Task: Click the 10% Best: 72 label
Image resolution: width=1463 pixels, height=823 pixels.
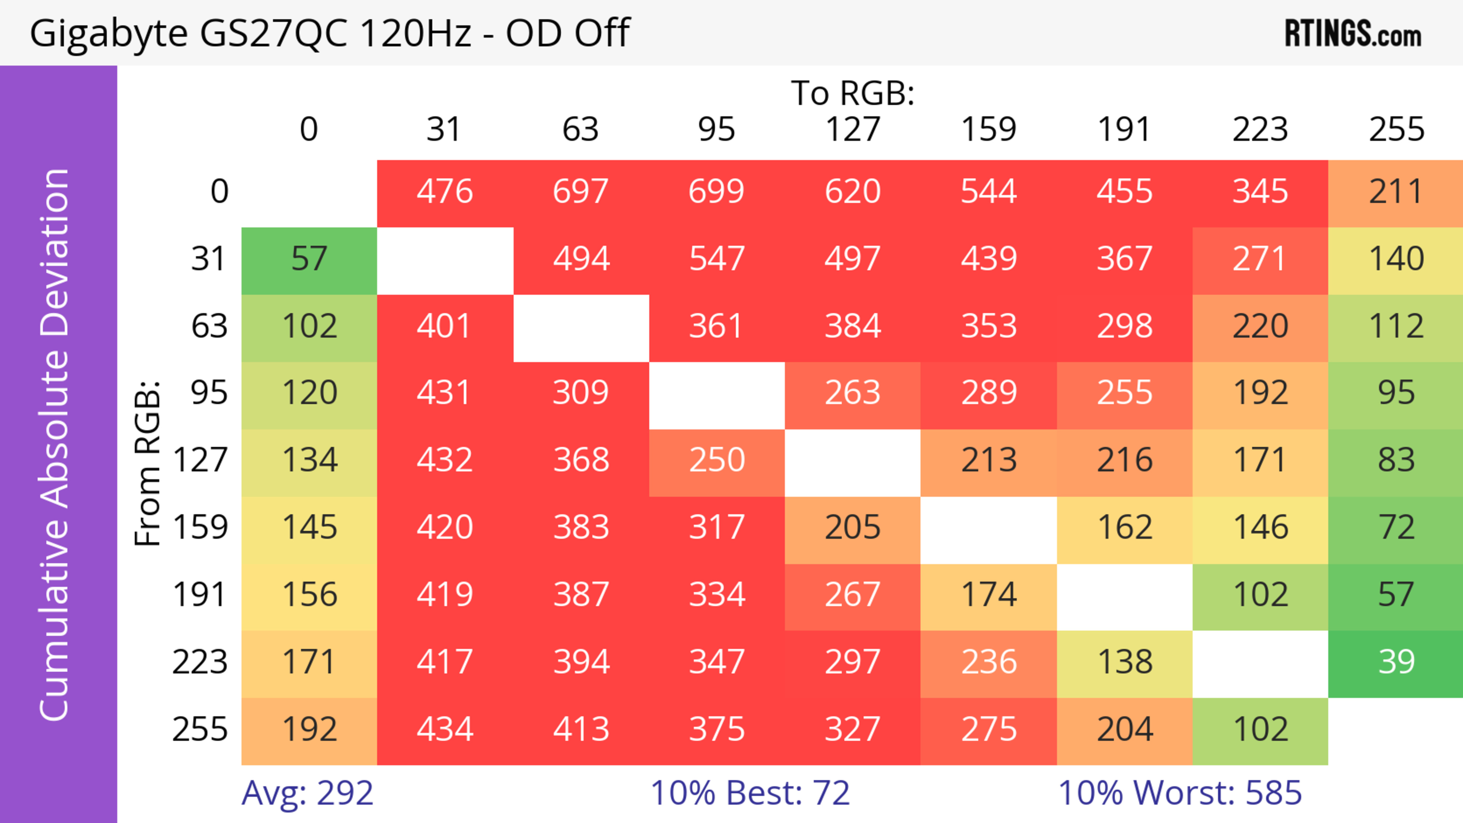Action: click(750, 793)
